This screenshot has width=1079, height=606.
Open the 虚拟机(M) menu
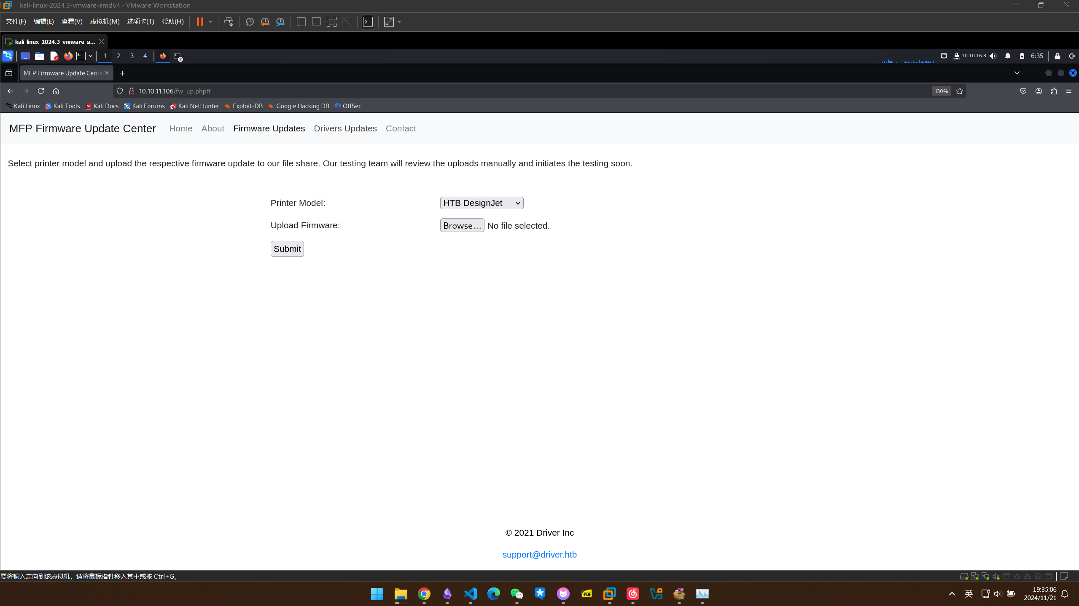click(x=105, y=21)
